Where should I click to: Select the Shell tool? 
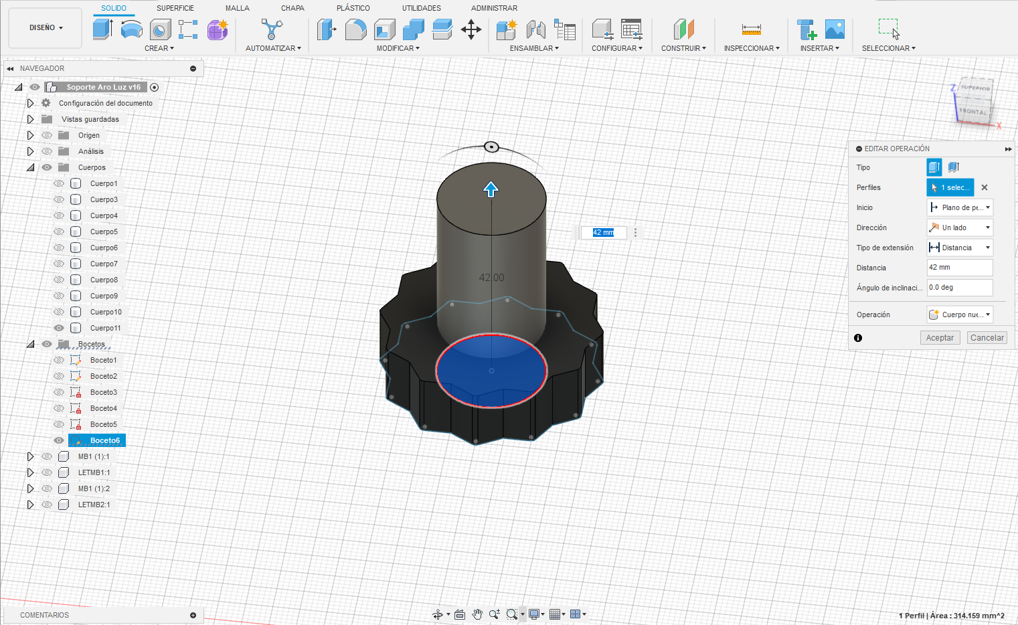(385, 29)
